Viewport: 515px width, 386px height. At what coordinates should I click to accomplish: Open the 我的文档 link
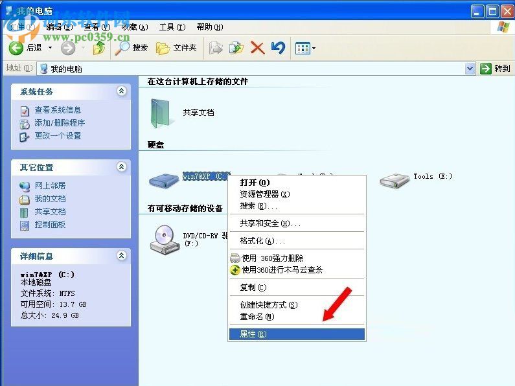tap(51, 199)
